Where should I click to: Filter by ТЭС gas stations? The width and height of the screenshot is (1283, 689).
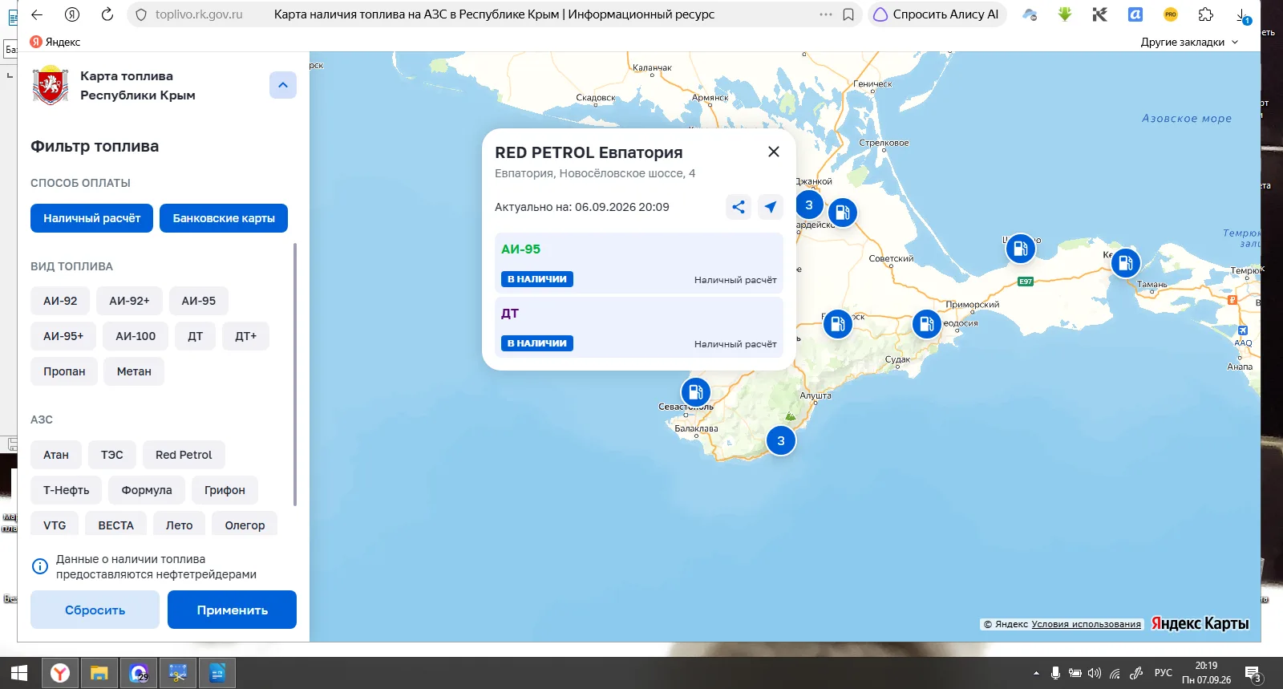click(112, 455)
